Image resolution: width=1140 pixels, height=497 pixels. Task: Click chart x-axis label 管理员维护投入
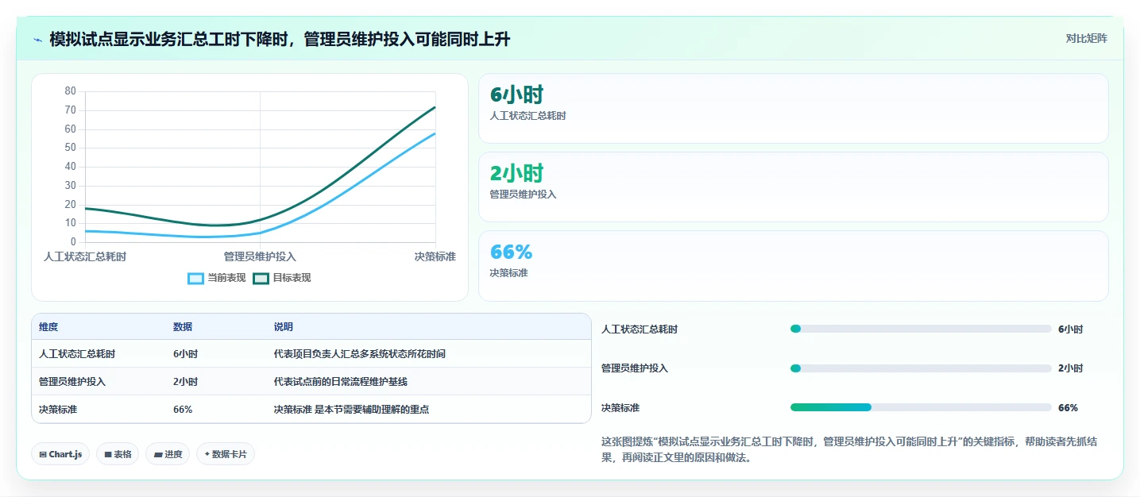click(260, 256)
